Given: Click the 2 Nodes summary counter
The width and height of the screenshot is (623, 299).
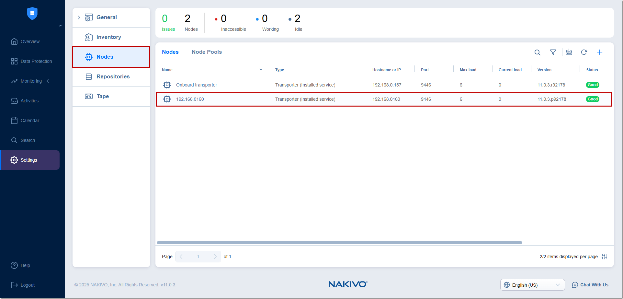Looking at the screenshot, I should (191, 23).
